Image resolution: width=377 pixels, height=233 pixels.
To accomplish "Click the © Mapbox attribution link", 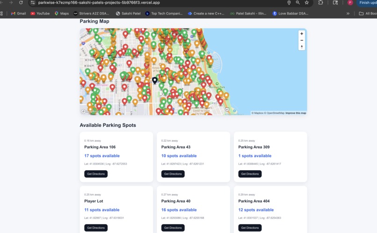I will click(x=257, y=113).
